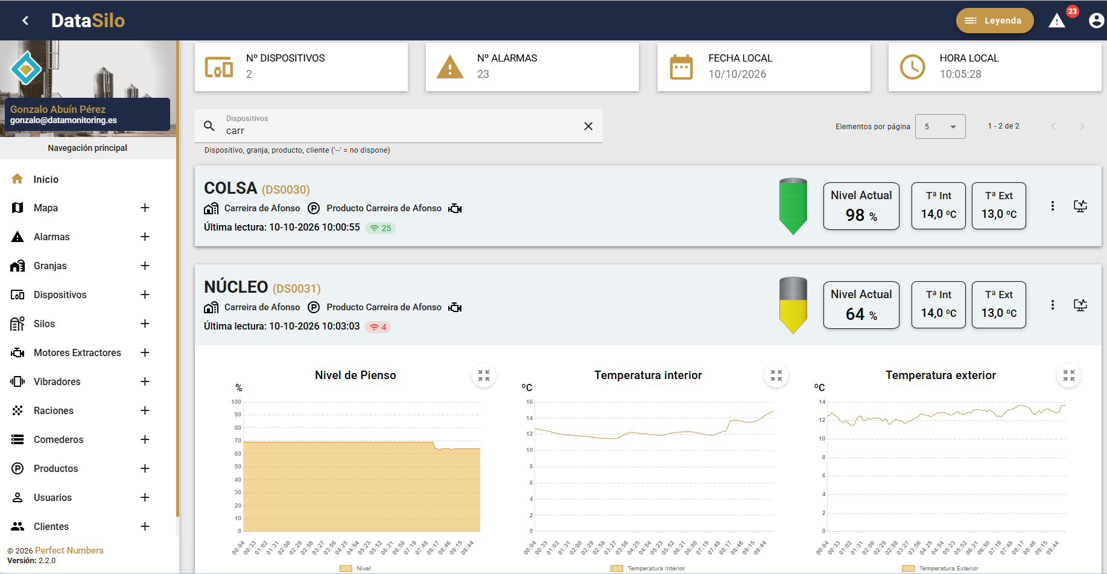Collapse the Nivel de Pienso chart

(x=484, y=375)
